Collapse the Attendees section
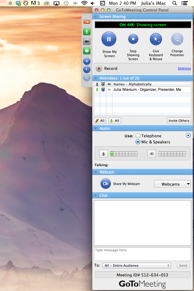Viewport: 194px width, 291px height. 96,78
